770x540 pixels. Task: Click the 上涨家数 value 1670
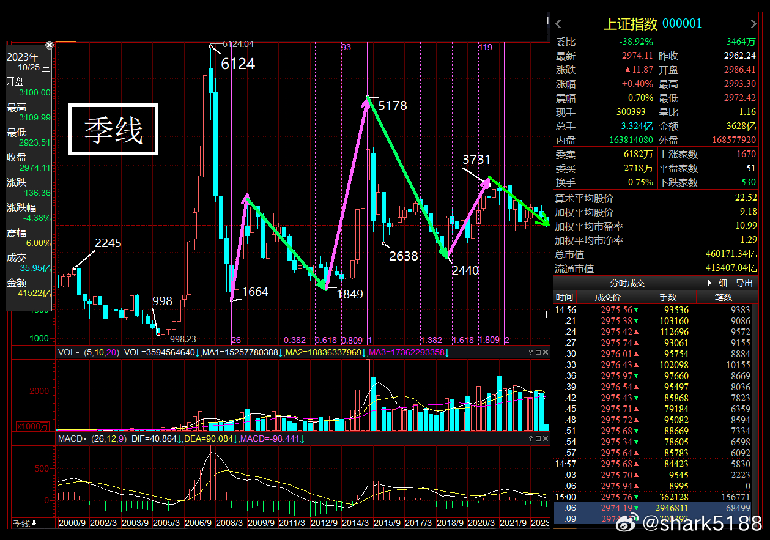[746, 154]
